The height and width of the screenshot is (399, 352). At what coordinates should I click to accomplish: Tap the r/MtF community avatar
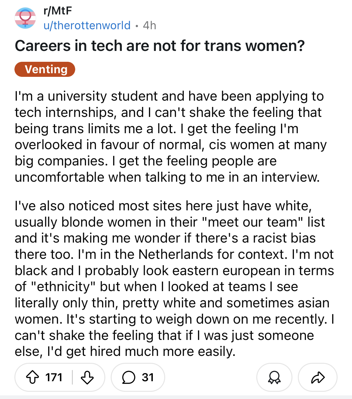[26, 18]
